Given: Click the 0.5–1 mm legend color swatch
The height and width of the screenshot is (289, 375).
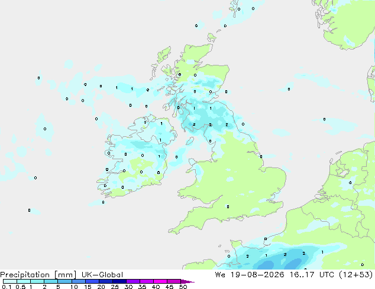Looking at the screenshot, I should (24, 281).
